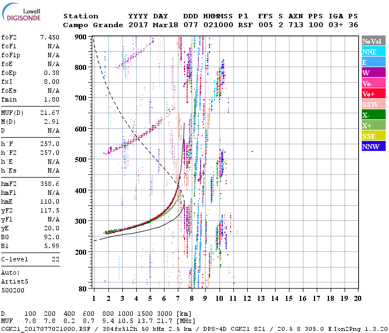Screen dimensions: 389x333
Task: Select the SSW legend color box
Action: pos(372,104)
